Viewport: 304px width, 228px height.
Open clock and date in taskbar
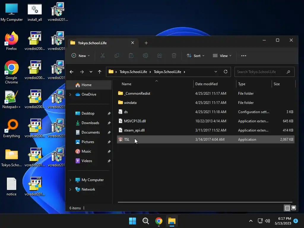(x=283, y=221)
